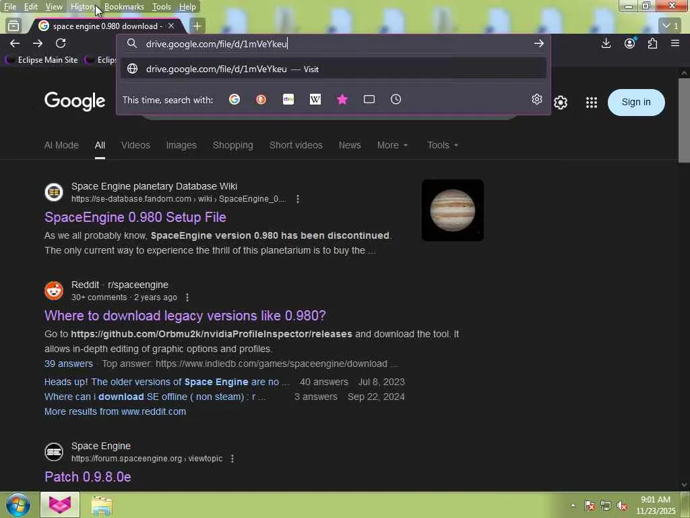Open the file explorer taskbar icon

coord(102,505)
